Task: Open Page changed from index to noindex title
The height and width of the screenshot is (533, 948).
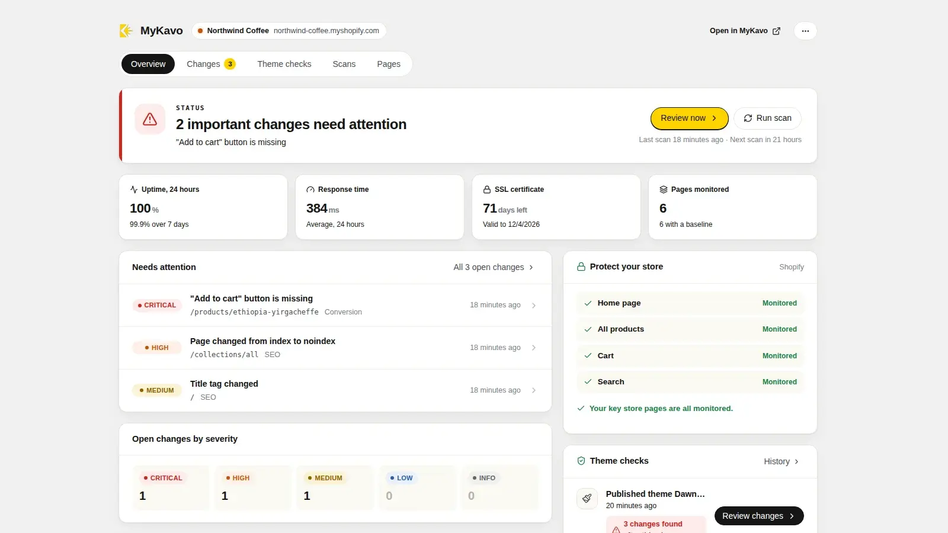Action: click(262, 342)
